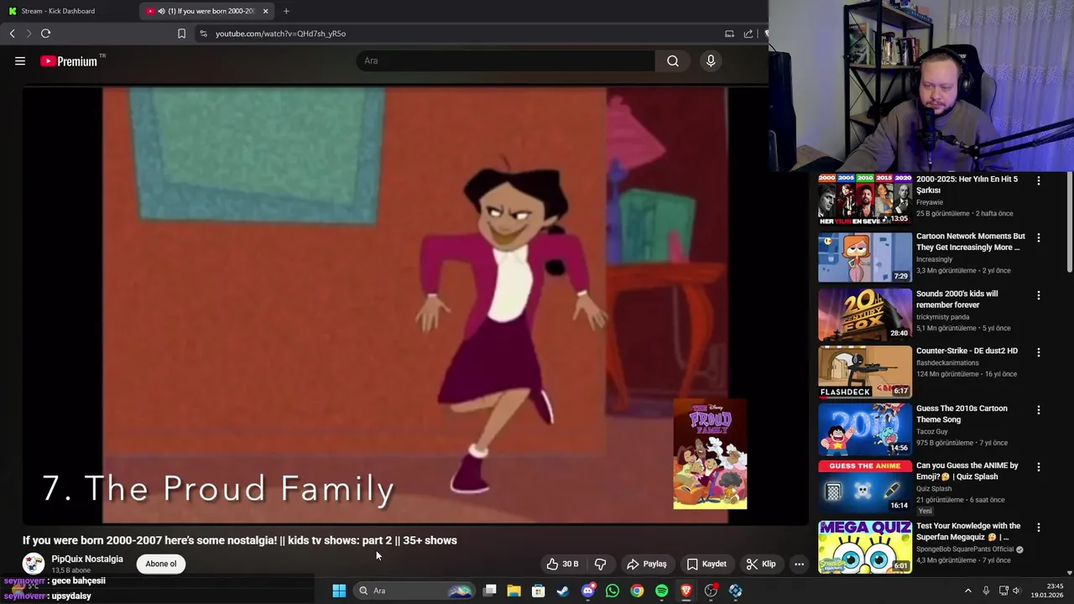The height and width of the screenshot is (604, 1074).
Task: Bookmark this page with the bookmark icon
Action: pos(181,34)
